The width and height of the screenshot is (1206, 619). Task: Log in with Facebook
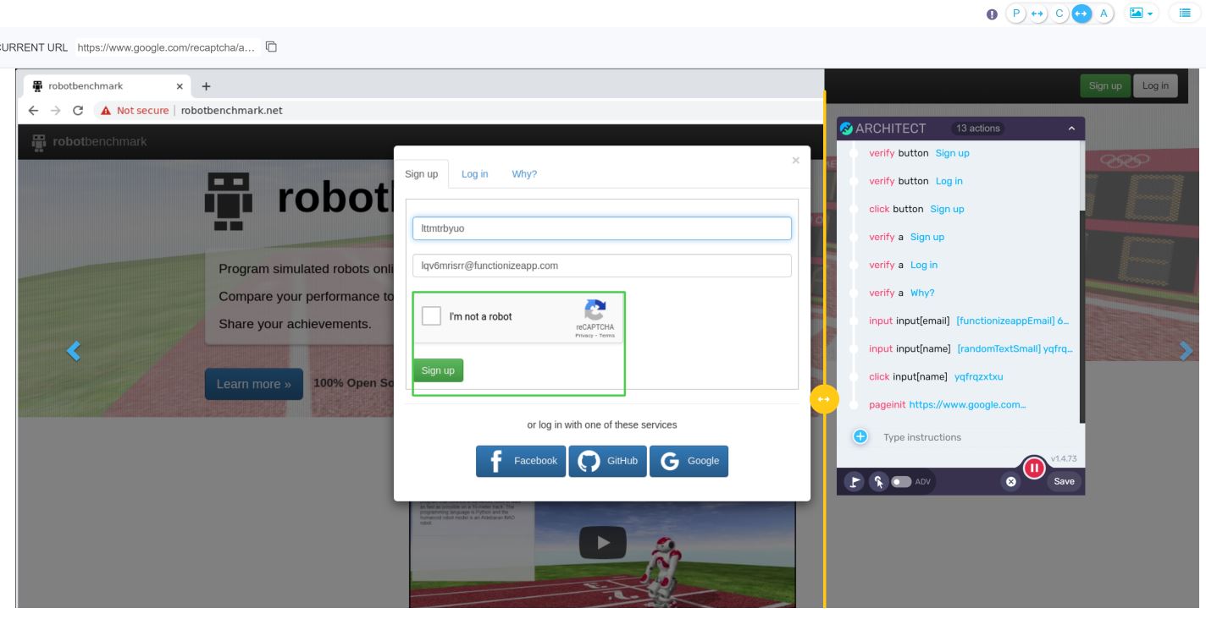pyautogui.click(x=521, y=461)
